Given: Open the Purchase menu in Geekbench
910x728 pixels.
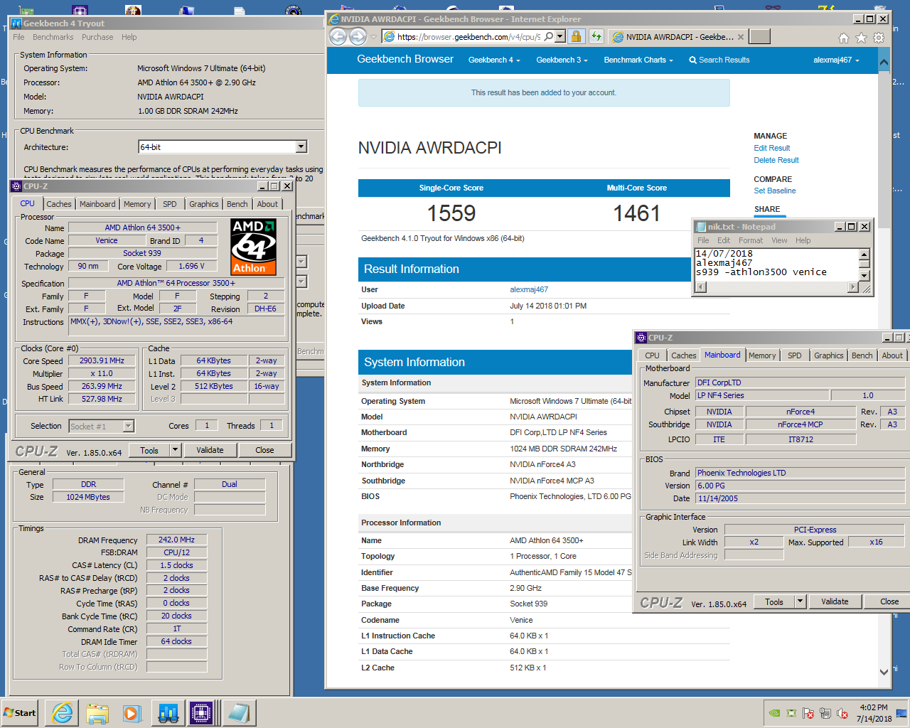Looking at the screenshot, I should [x=97, y=37].
